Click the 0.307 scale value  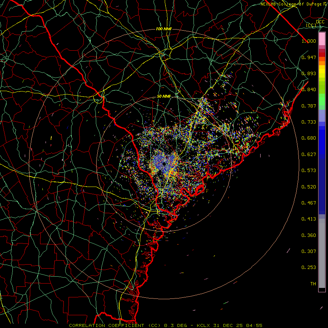pyautogui.click(x=309, y=251)
